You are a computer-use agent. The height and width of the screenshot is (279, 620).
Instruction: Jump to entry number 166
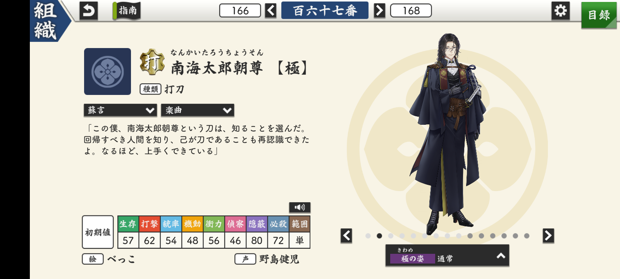click(x=240, y=10)
